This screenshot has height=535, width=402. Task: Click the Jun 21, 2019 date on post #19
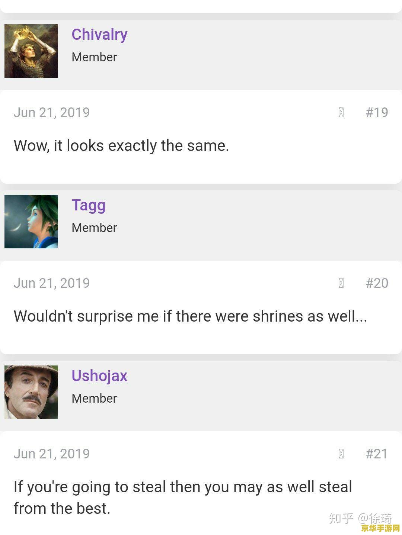click(52, 112)
